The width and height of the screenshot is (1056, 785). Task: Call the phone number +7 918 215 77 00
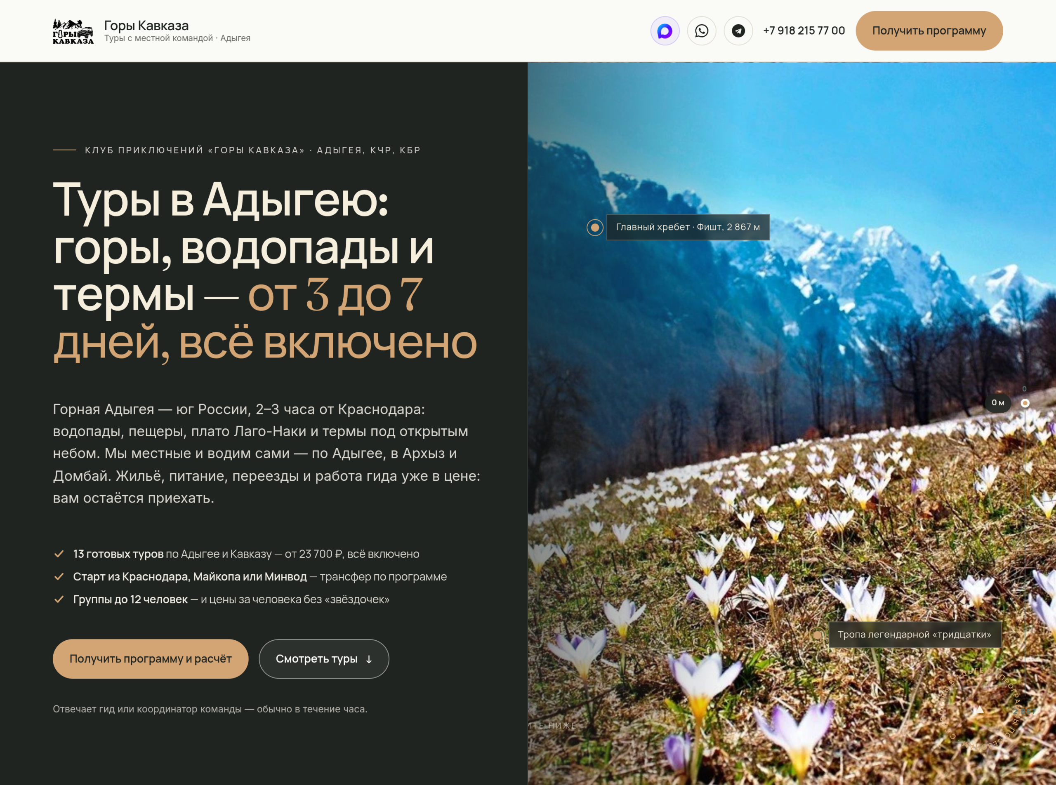pos(804,31)
